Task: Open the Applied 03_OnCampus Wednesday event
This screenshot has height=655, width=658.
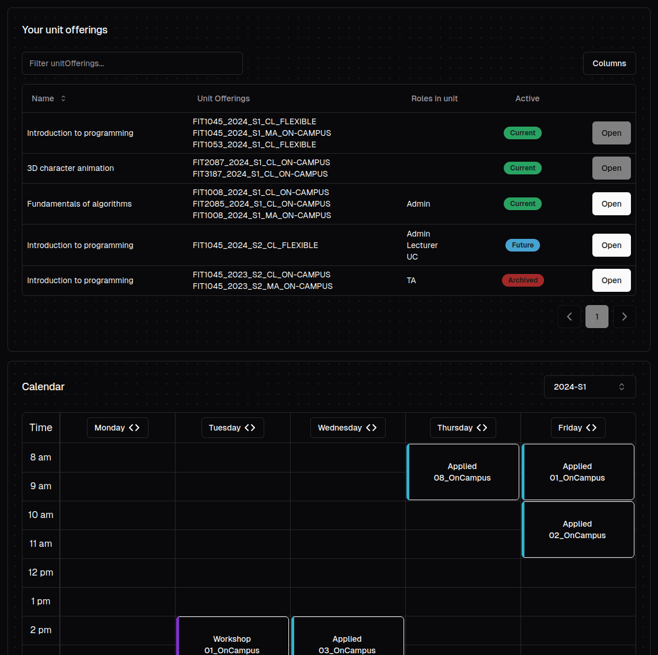Action: pos(348,635)
